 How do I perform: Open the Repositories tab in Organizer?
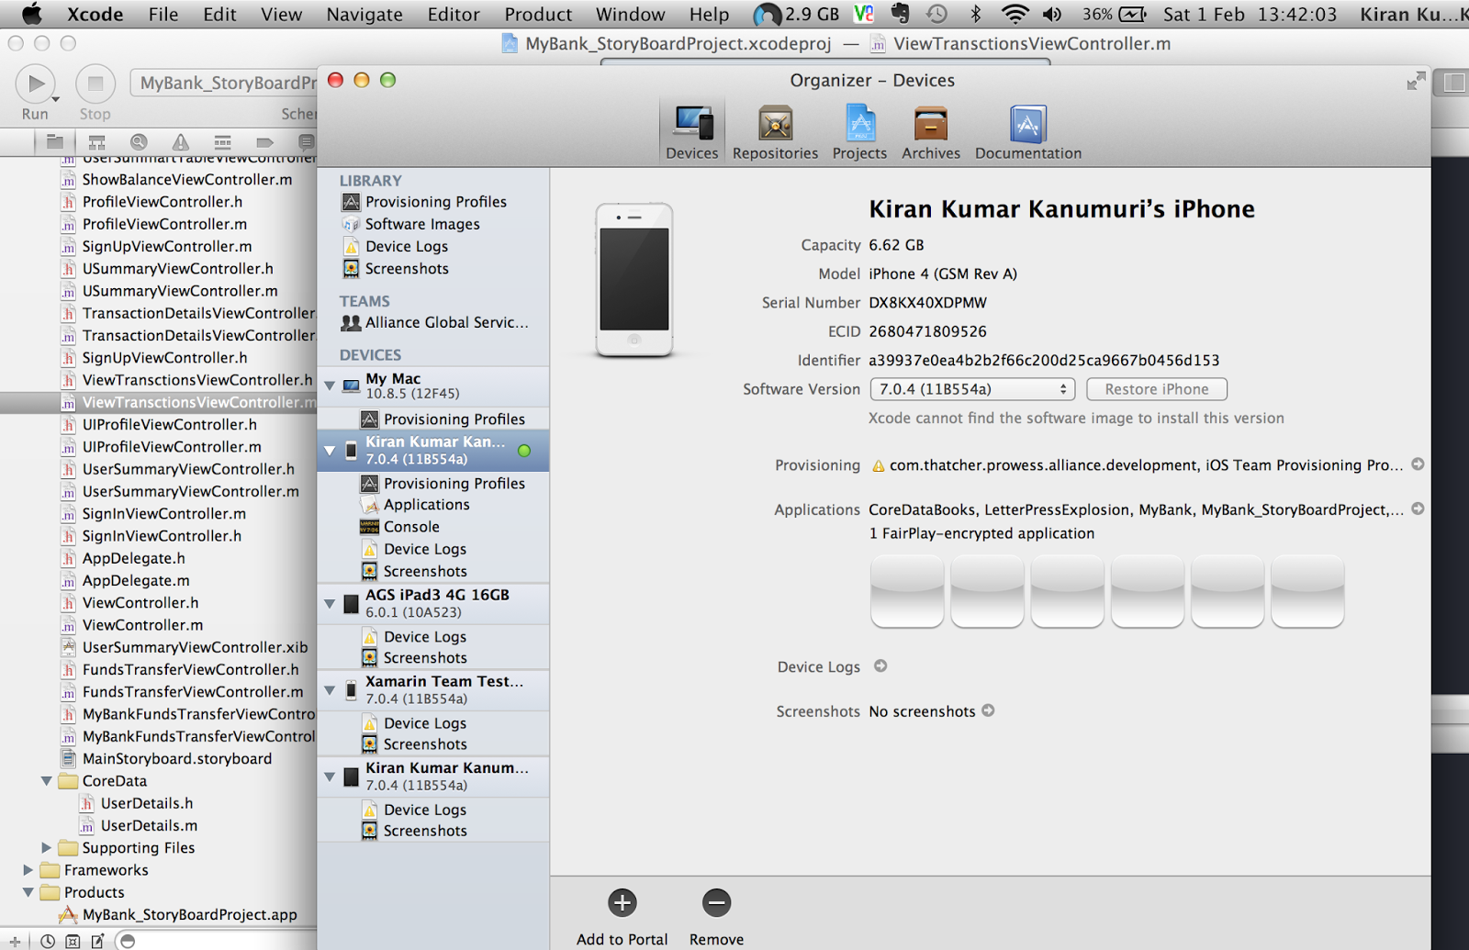coord(775,131)
